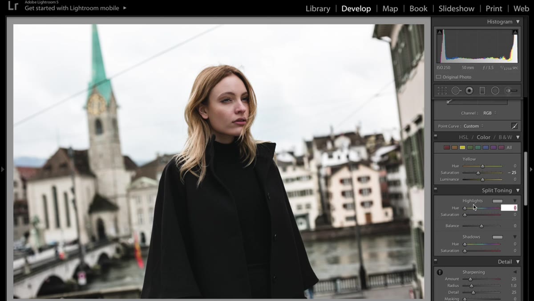Open the Slideshow module

457,8
